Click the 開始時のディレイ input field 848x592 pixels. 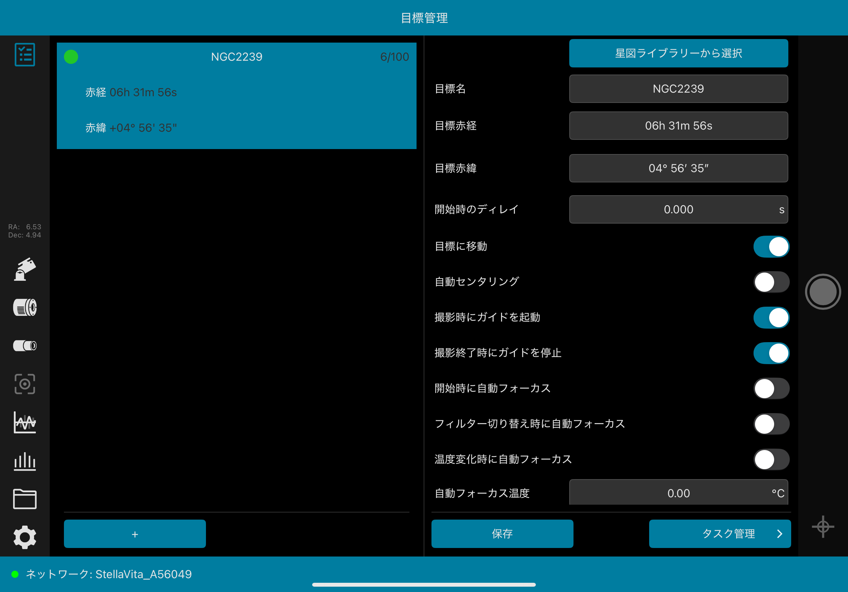pyautogui.click(x=678, y=209)
